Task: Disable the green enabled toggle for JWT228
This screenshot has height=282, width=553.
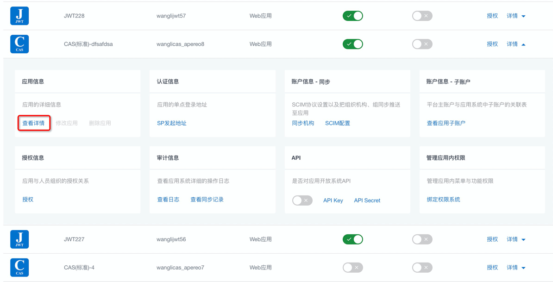Action: (x=352, y=16)
